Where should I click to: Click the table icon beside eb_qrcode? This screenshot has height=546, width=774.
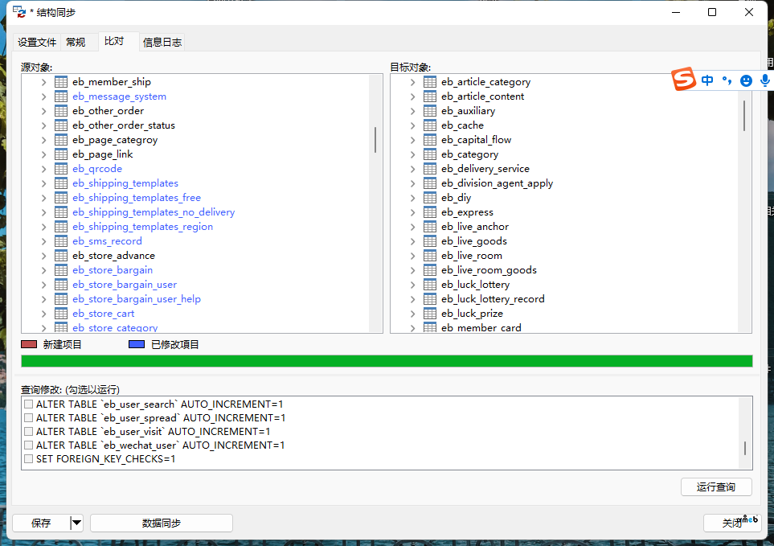pyautogui.click(x=61, y=169)
